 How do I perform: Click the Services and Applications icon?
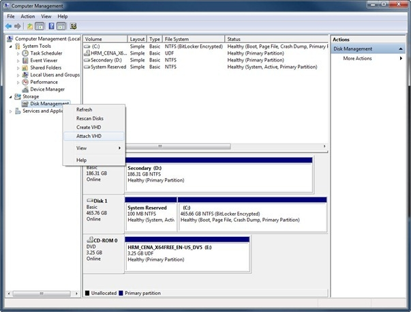point(18,111)
